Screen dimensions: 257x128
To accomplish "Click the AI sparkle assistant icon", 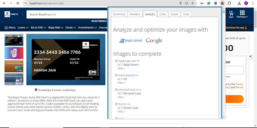I will 251,56.
